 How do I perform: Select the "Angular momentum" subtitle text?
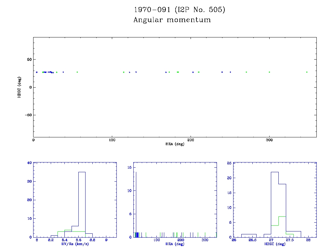(x=172, y=20)
